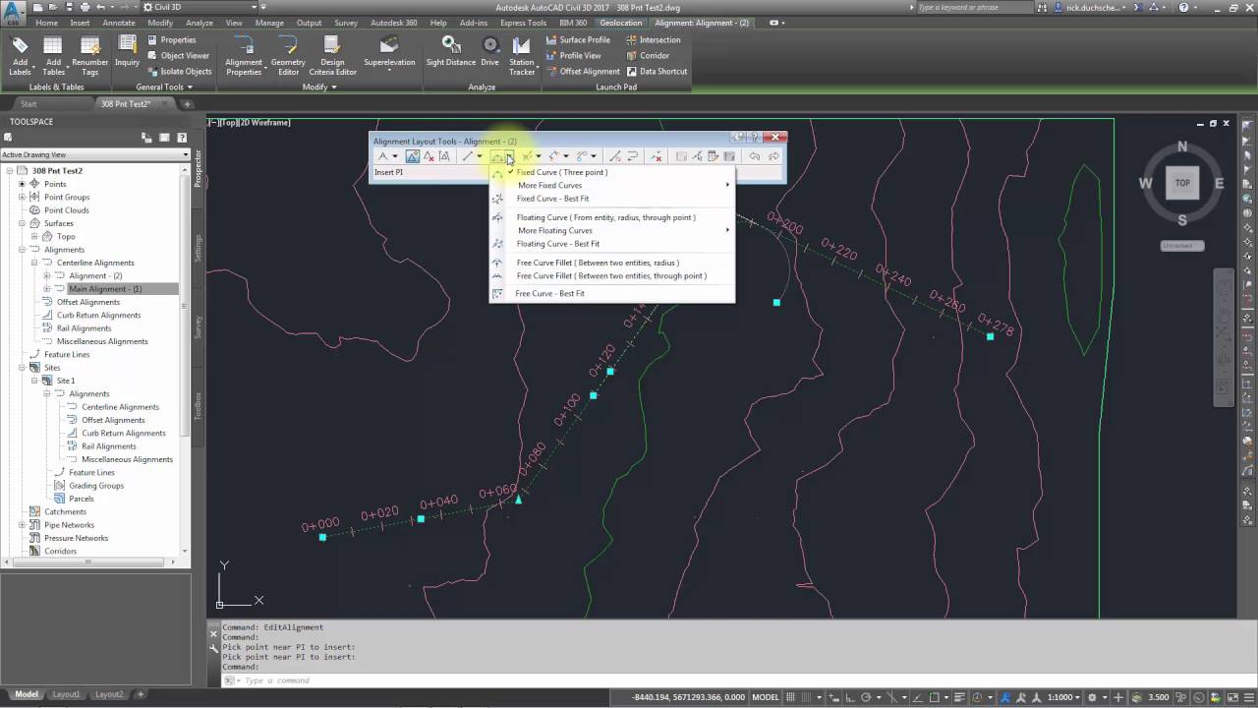The height and width of the screenshot is (708, 1258).
Task: Open Object Viewer
Action: tap(179, 56)
